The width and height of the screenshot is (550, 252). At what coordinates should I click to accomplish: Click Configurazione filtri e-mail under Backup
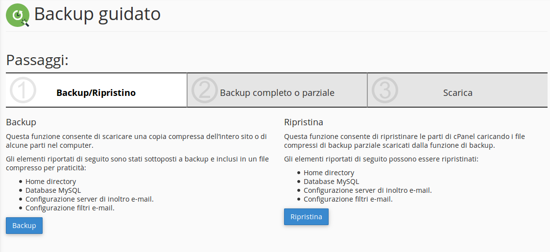(x=70, y=208)
